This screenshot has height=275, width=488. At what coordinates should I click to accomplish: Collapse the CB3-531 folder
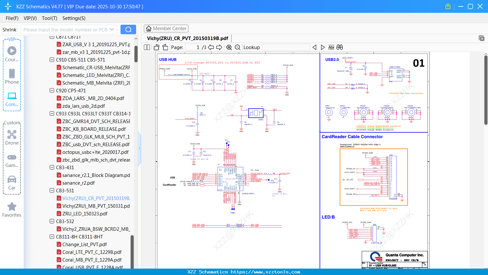point(52,190)
